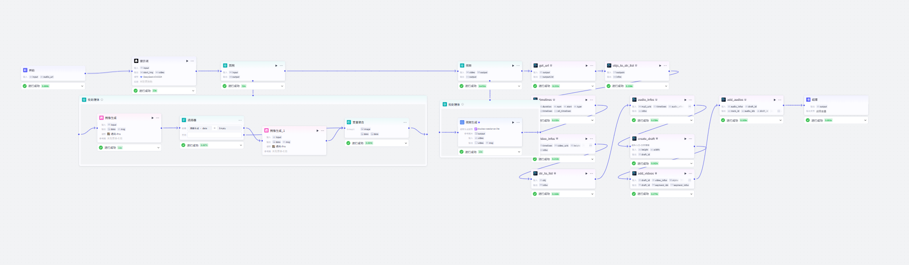Select the str_to_list node title
909x265 pixels.
(x=546, y=174)
